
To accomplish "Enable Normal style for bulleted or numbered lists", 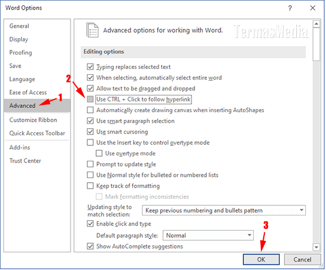I will [x=90, y=175].
